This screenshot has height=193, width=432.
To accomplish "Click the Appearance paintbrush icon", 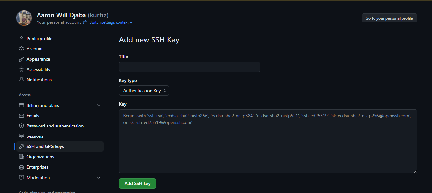I will (22, 59).
